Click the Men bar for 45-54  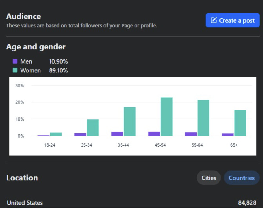tap(154, 134)
